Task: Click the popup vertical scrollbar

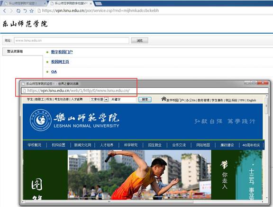Action: [x=266, y=106]
